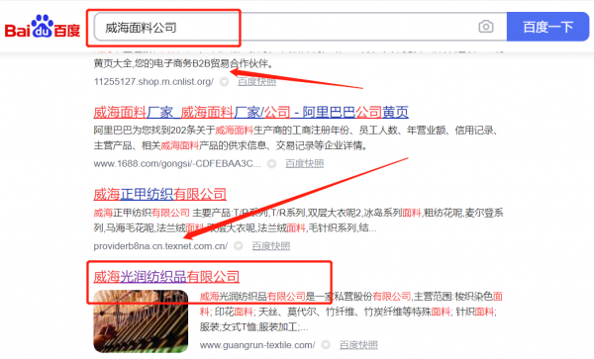Screen dimensions: 594x359
Task: Open 百度快照 for the guangrun-textile.com result
Action: [358, 345]
